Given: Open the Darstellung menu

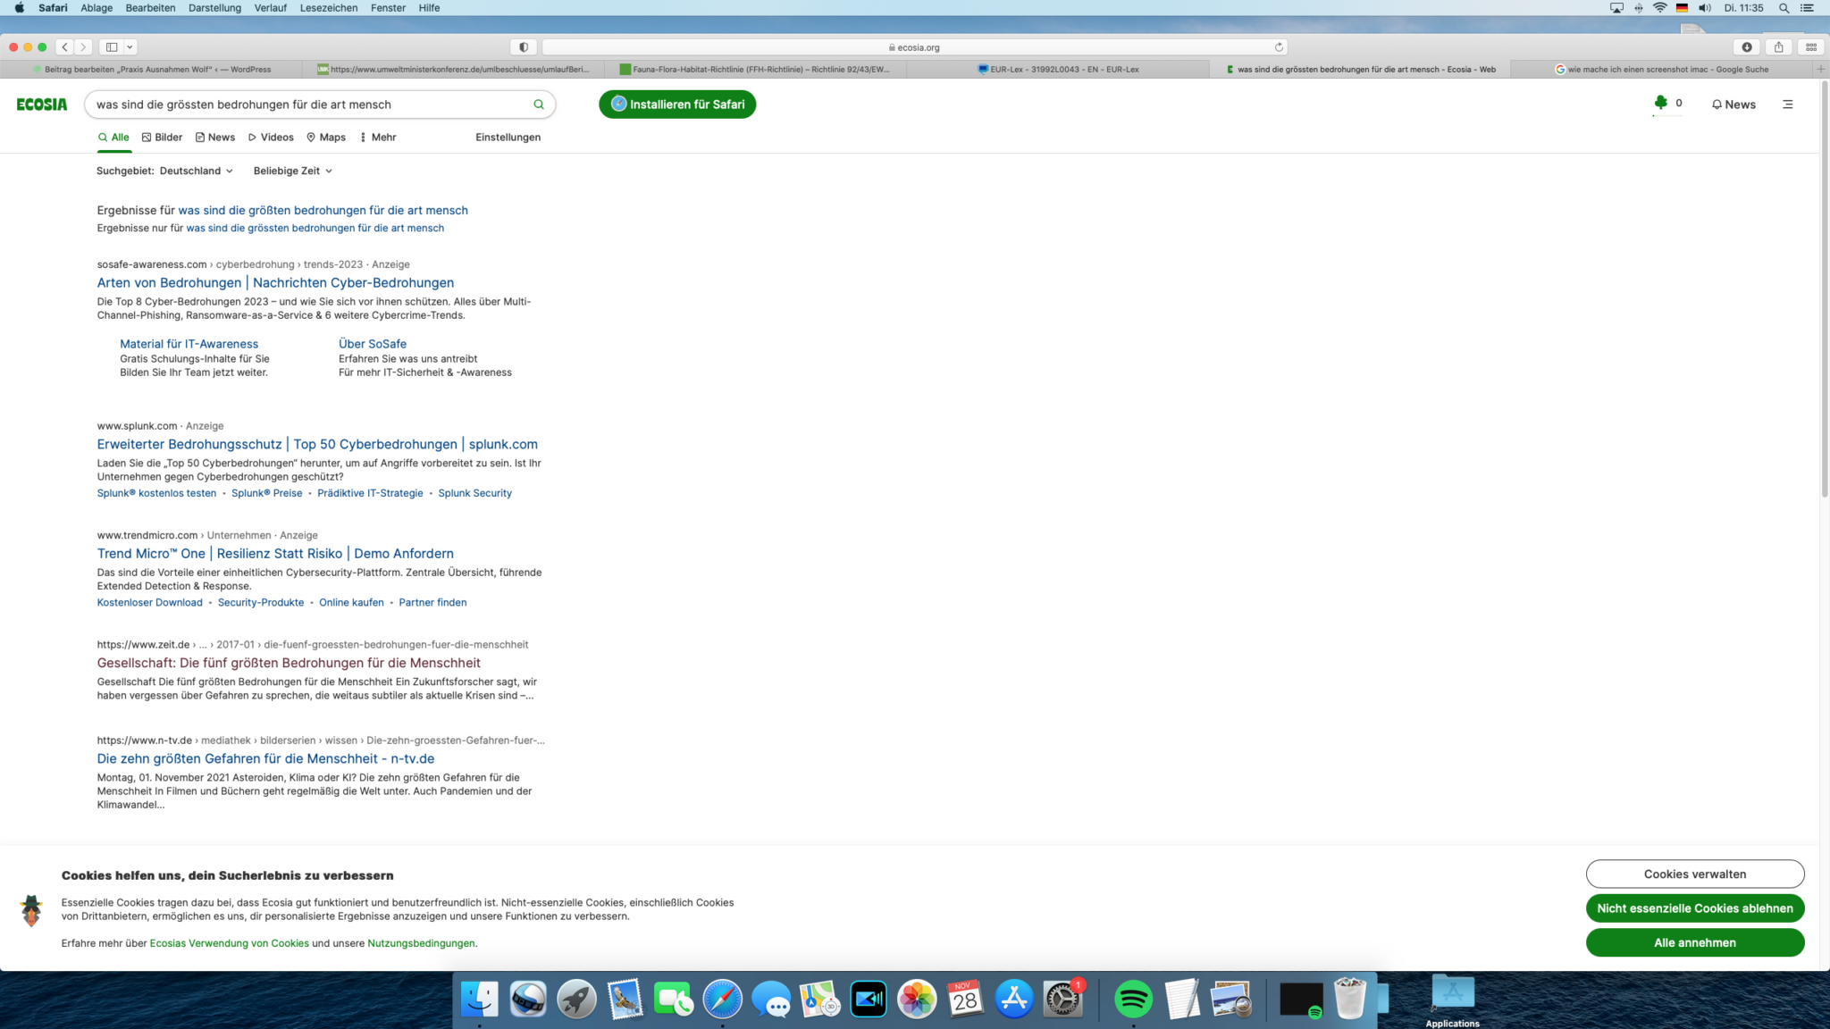Looking at the screenshot, I should [214, 8].
